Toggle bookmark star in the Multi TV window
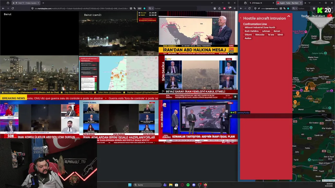Viewport: 335px width, 188px height. 144,8
